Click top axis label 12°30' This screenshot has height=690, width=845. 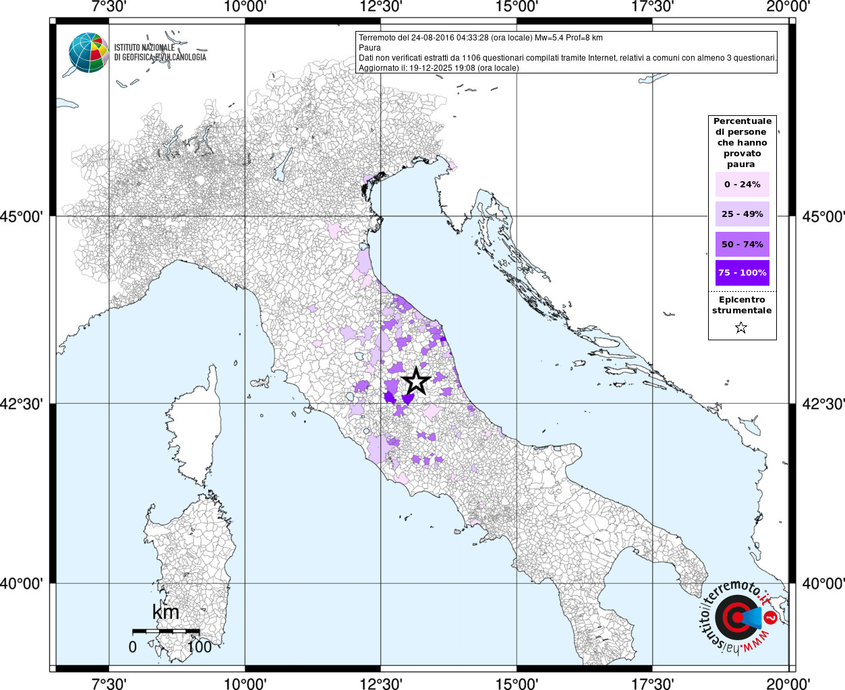pos(381,7)
